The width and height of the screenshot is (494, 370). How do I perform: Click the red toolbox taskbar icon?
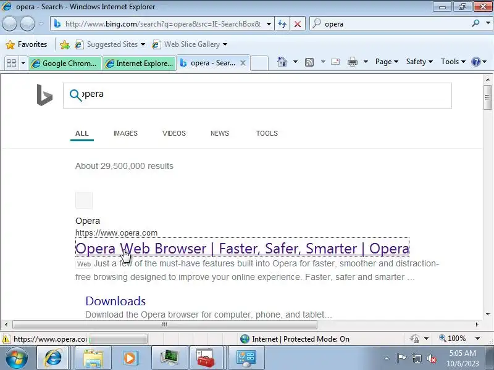(206, 358)
